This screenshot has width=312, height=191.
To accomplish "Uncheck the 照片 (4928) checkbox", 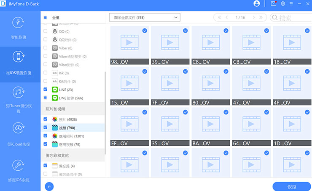I will (x=46, y=119).
